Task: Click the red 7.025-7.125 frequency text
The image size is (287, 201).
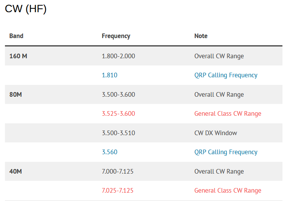Action: click(117, 190)
